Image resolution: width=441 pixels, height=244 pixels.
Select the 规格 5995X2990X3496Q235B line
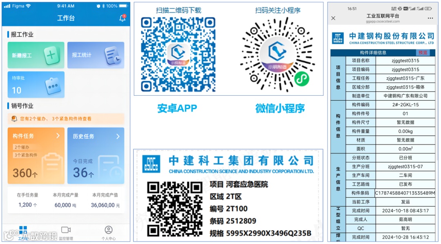click(x=261, y=233)
